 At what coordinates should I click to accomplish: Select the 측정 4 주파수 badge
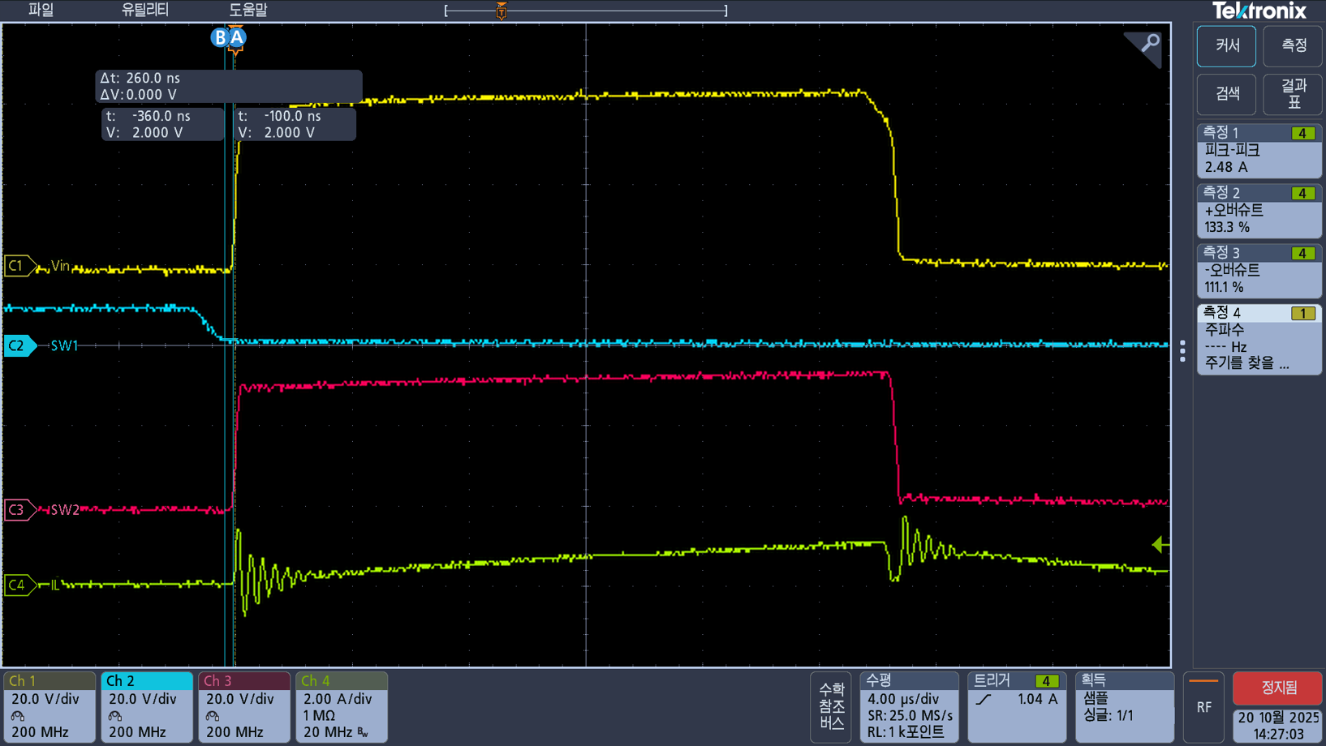[x=1259, y=339]
